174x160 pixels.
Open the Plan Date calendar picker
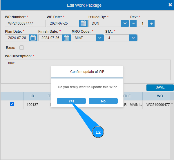(x=33, y=38)
